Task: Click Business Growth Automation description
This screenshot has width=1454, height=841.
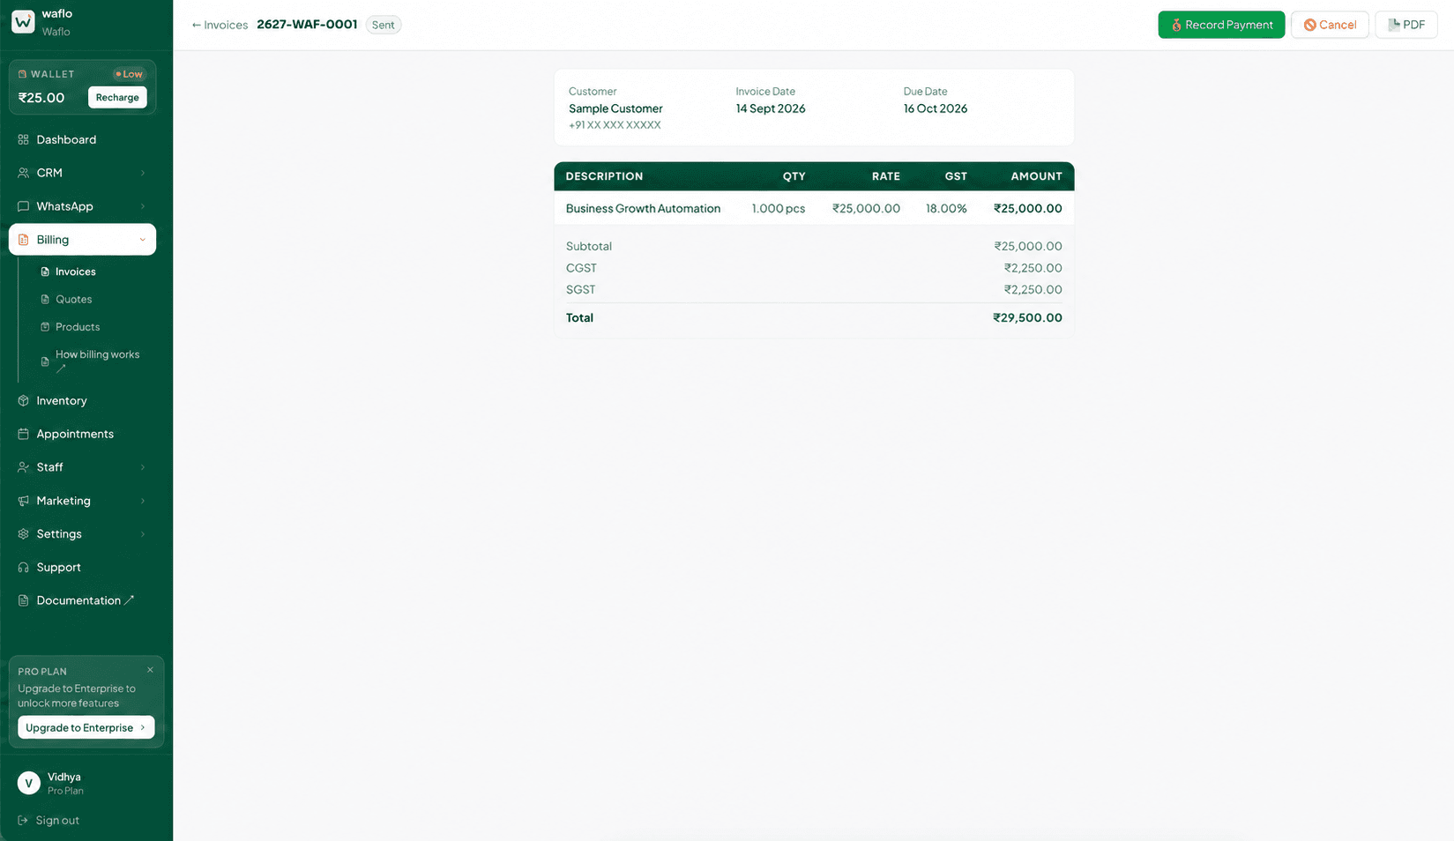Action: coord(643,209)
